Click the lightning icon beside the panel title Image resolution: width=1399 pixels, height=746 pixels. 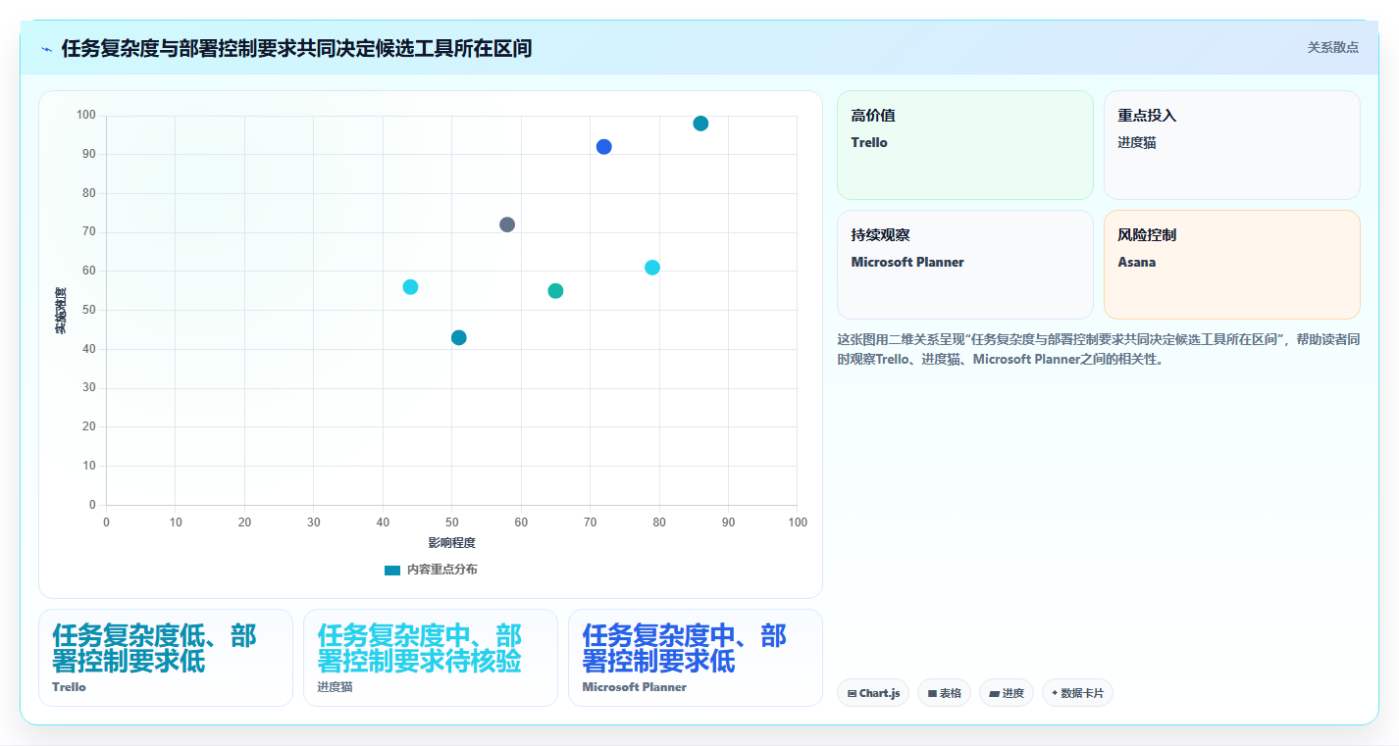(47, 49)
